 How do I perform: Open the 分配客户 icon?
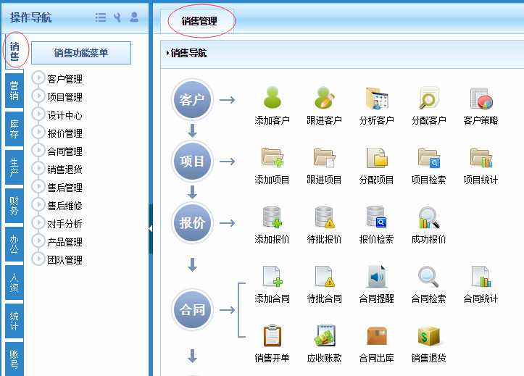[x=429, y=98]
